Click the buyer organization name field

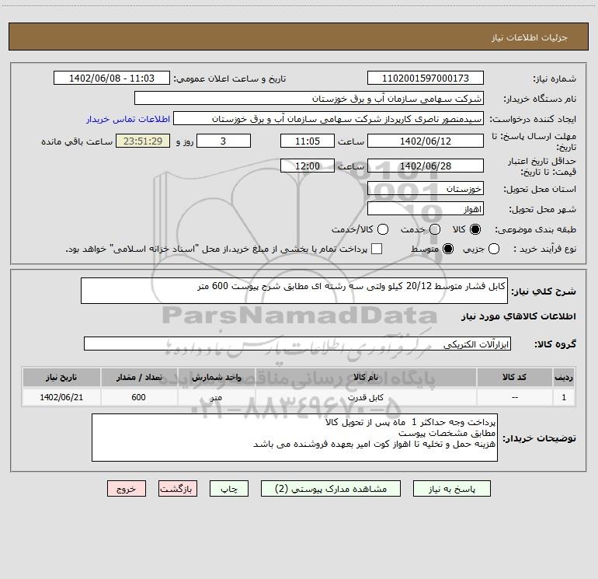[309, 98]
